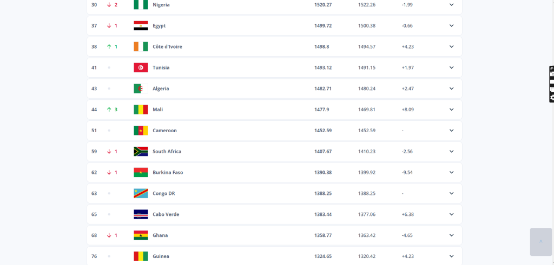This screenshot has height=265, width=554.
Task: Expand the Mali row chevron
Action: [x=451, y=110]
